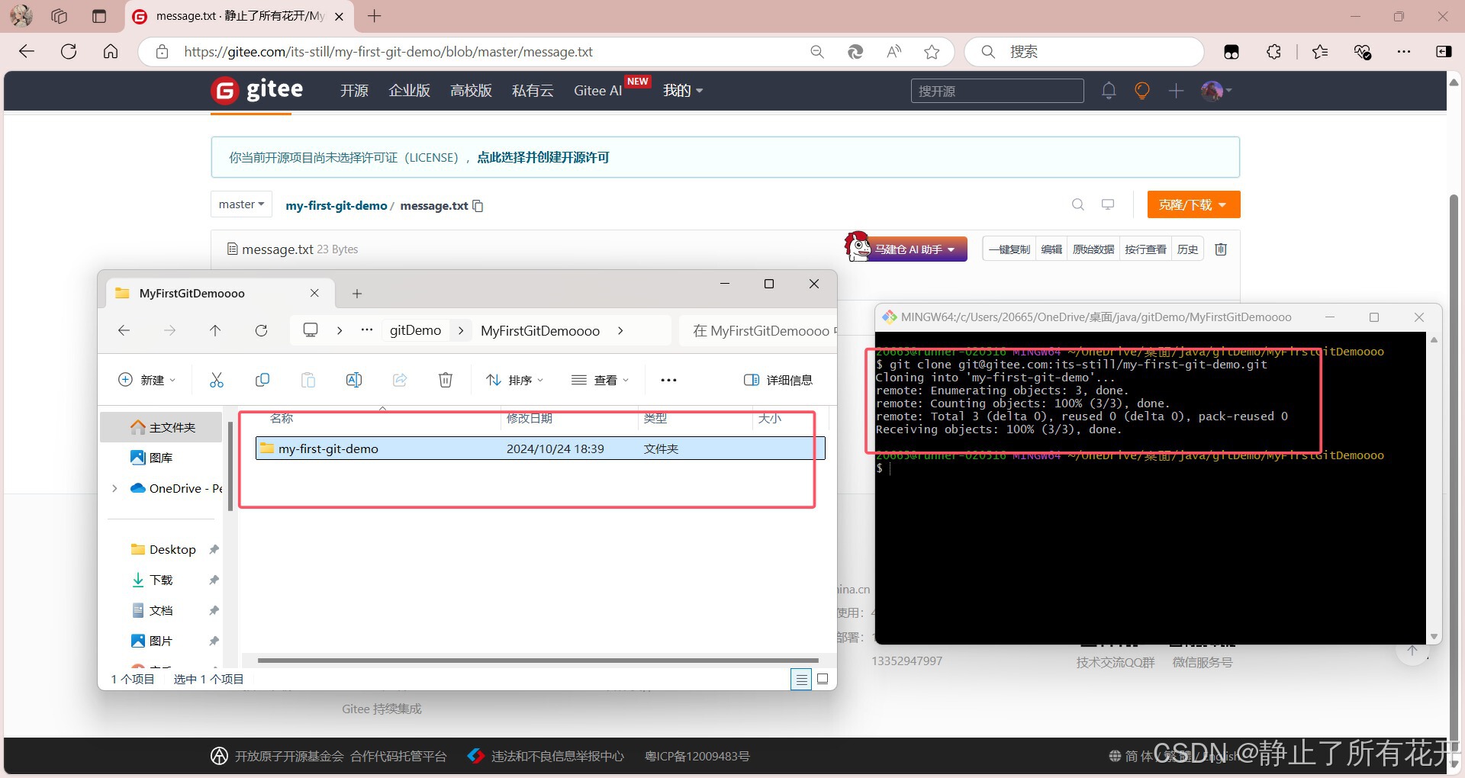Open the 排序 sort dropdown in Explorer

click(x=515, y=380)
